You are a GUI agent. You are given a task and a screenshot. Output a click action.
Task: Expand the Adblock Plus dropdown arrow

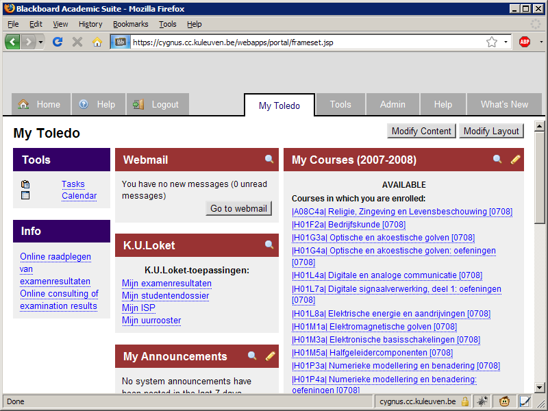(x=539, y=42)
